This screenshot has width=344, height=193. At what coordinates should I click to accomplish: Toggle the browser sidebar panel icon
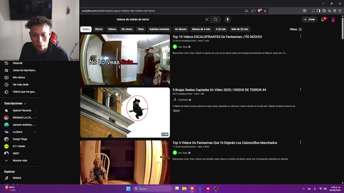318,11
